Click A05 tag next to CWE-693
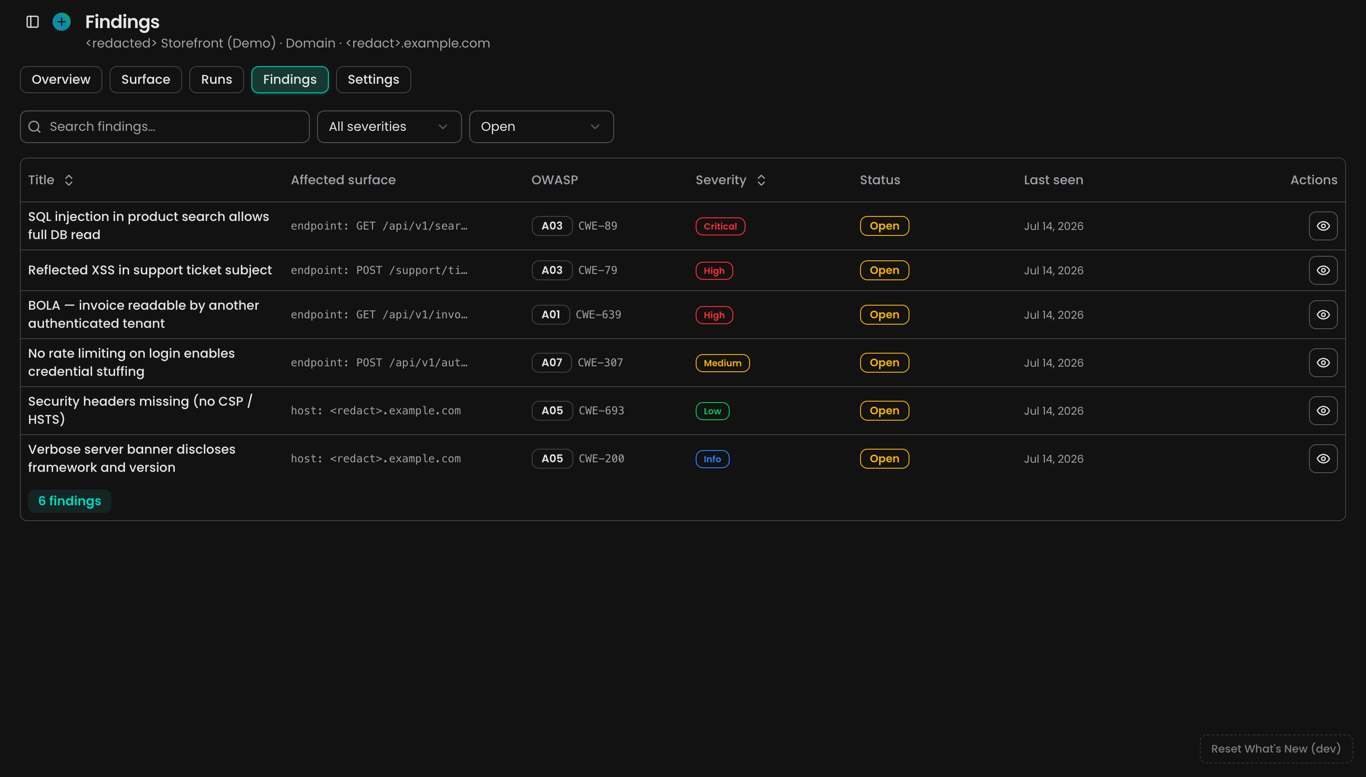 (552, 410)
